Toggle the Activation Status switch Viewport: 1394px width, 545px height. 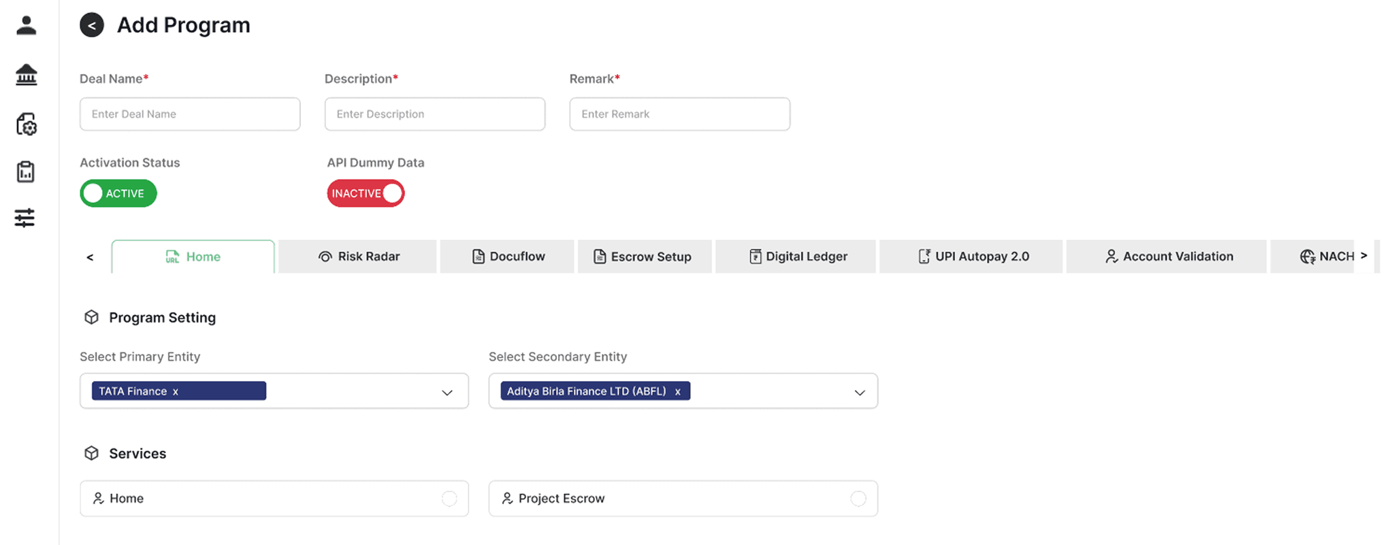pos(118,193)
